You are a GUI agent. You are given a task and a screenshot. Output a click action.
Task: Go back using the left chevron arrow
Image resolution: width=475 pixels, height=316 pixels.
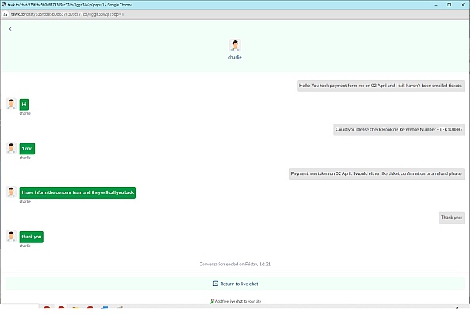10,29
